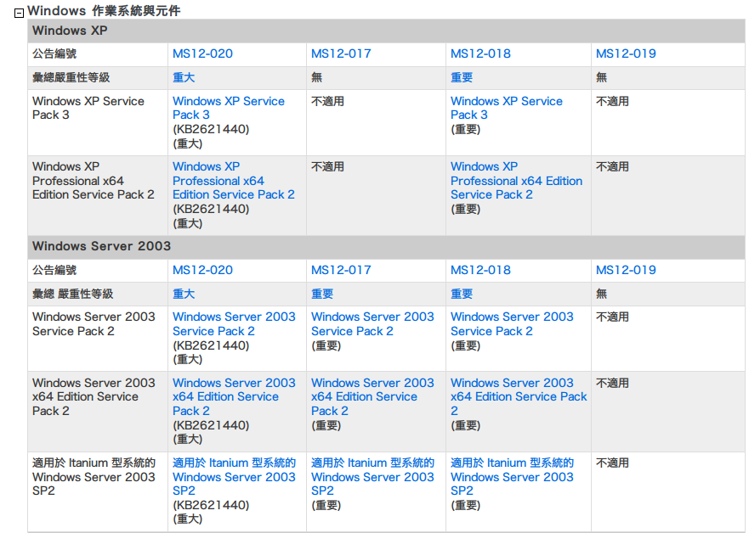Open MS12-019 link in Windows XP section
The width and height of the screenshot is (749, 533).
pyautogui.click(x=626, y=53)
